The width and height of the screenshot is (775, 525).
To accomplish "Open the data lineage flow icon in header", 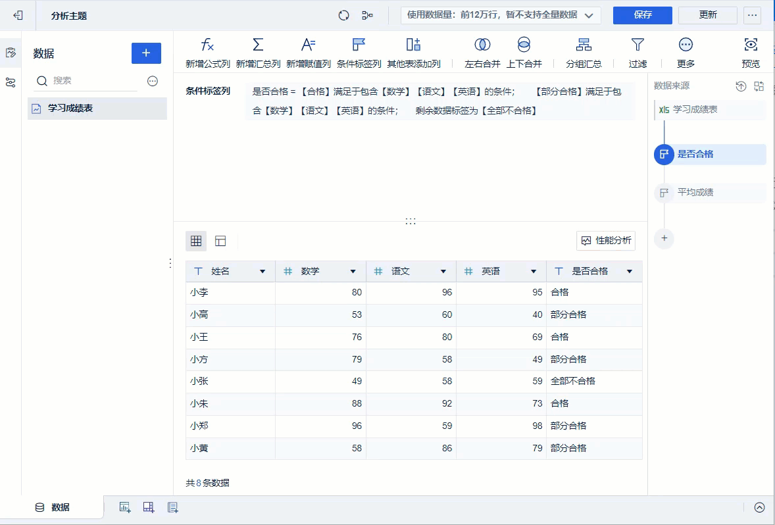I will point(367,15).
